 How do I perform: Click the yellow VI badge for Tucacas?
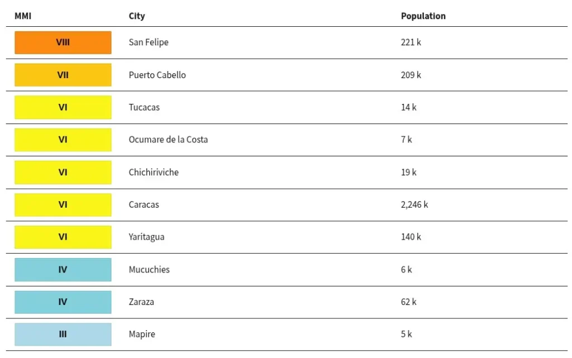tap(63, 107)
